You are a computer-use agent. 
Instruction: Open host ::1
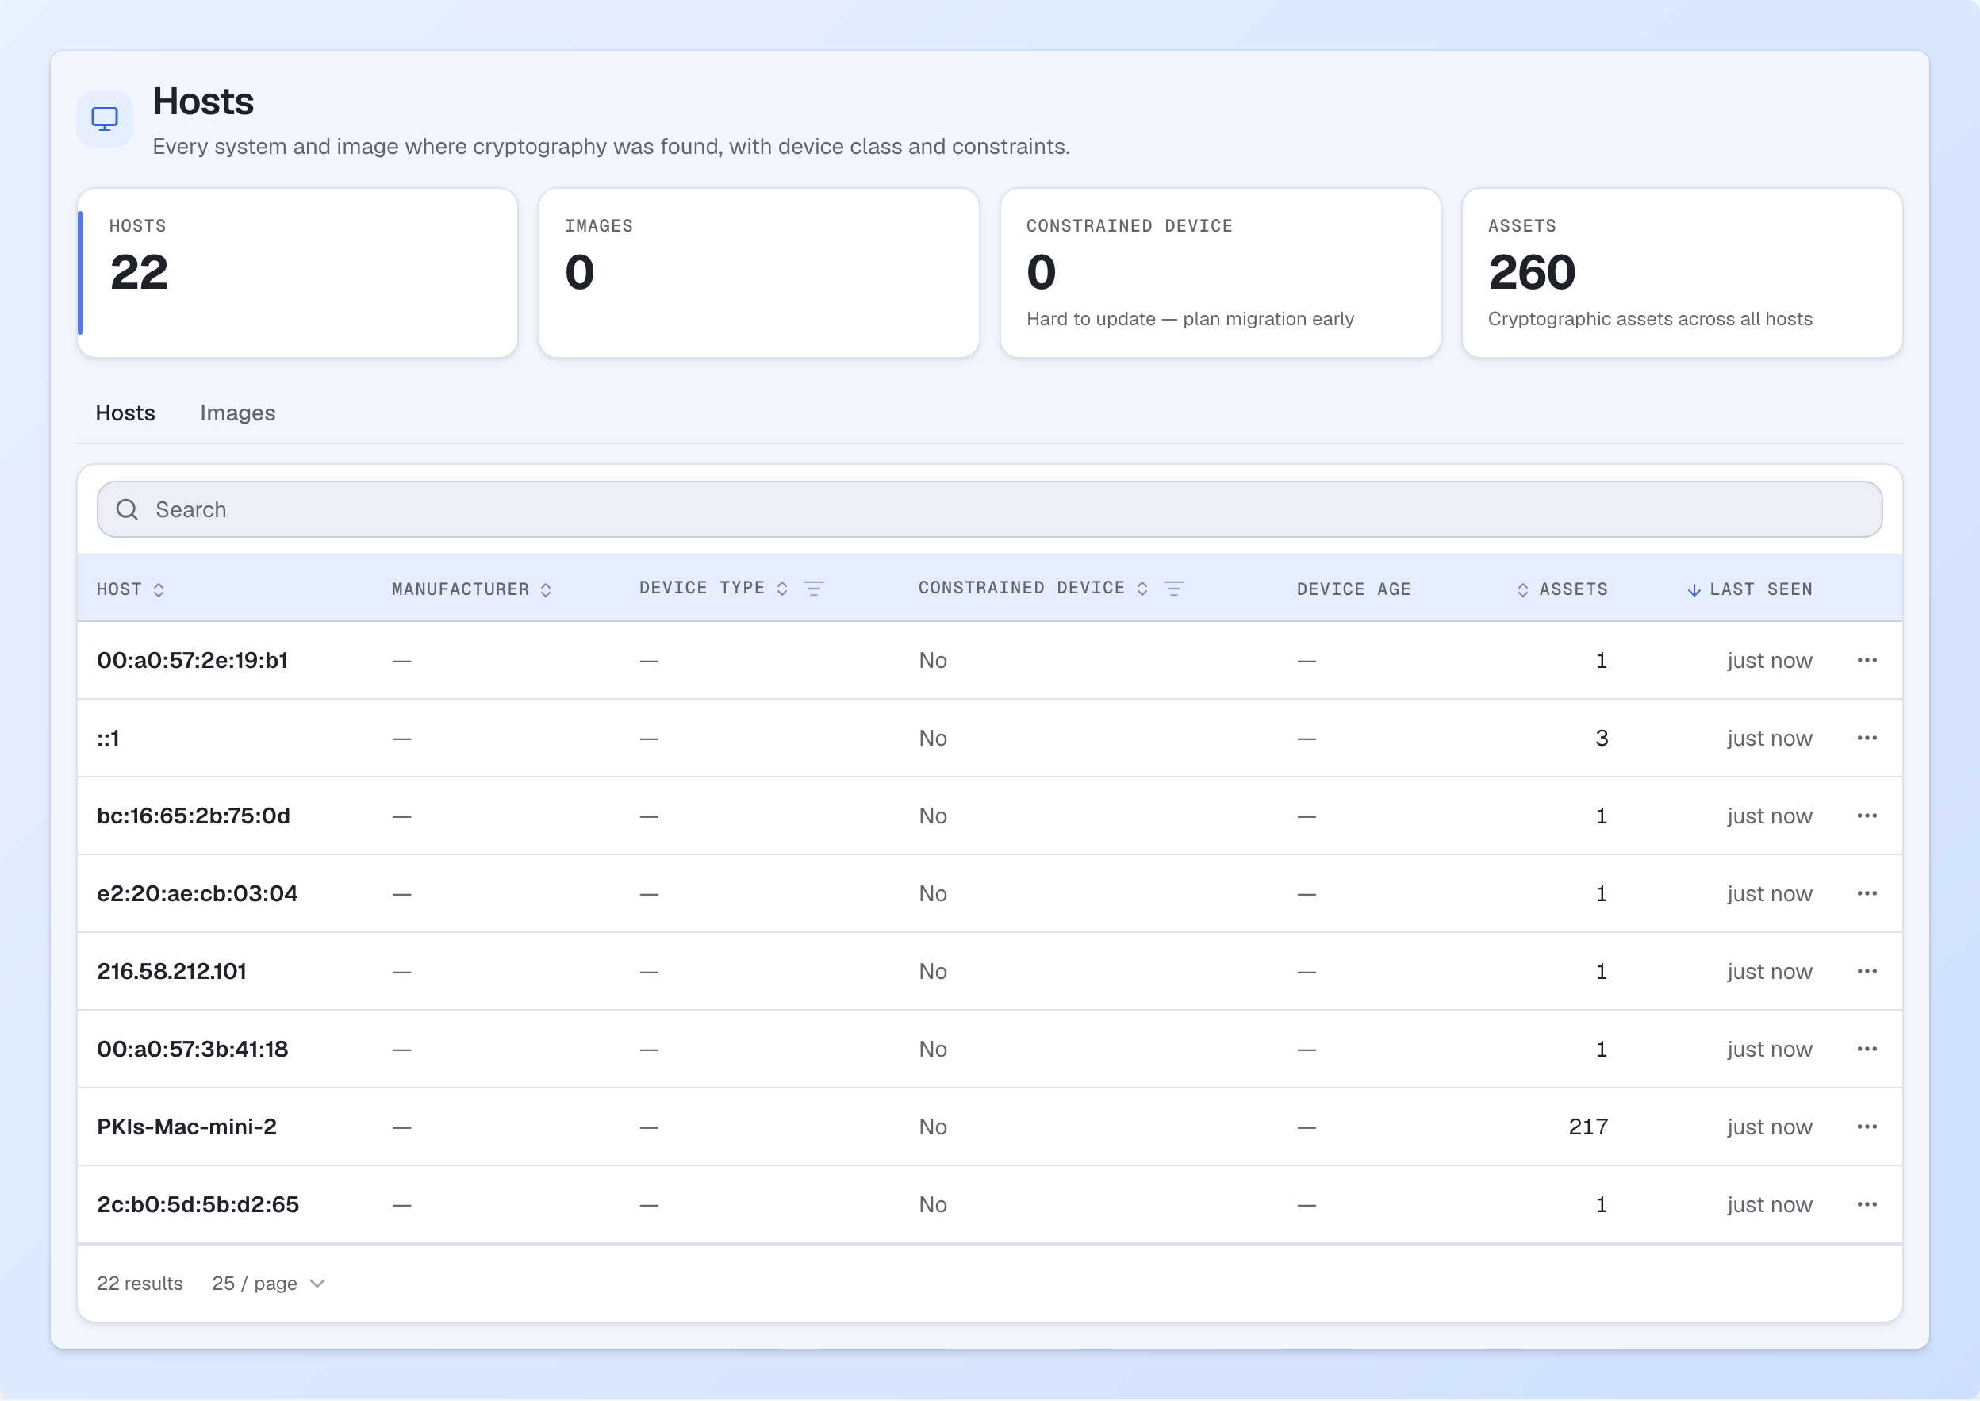[x=108, y=739]
